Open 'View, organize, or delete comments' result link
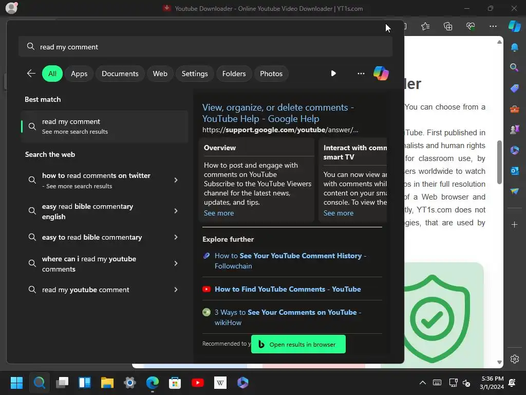The height and width of the screenshot is (395, 526). [278, 113]
